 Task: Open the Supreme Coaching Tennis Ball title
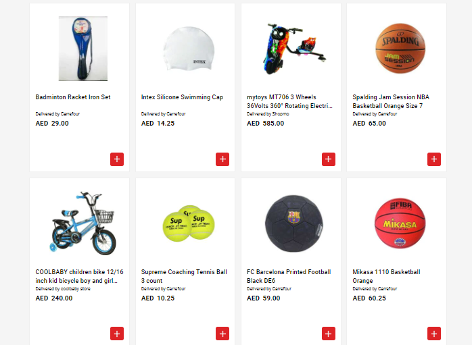pos(184,276)
